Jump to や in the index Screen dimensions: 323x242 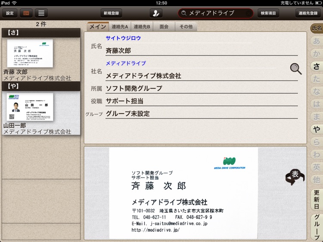tap(317, 129)
